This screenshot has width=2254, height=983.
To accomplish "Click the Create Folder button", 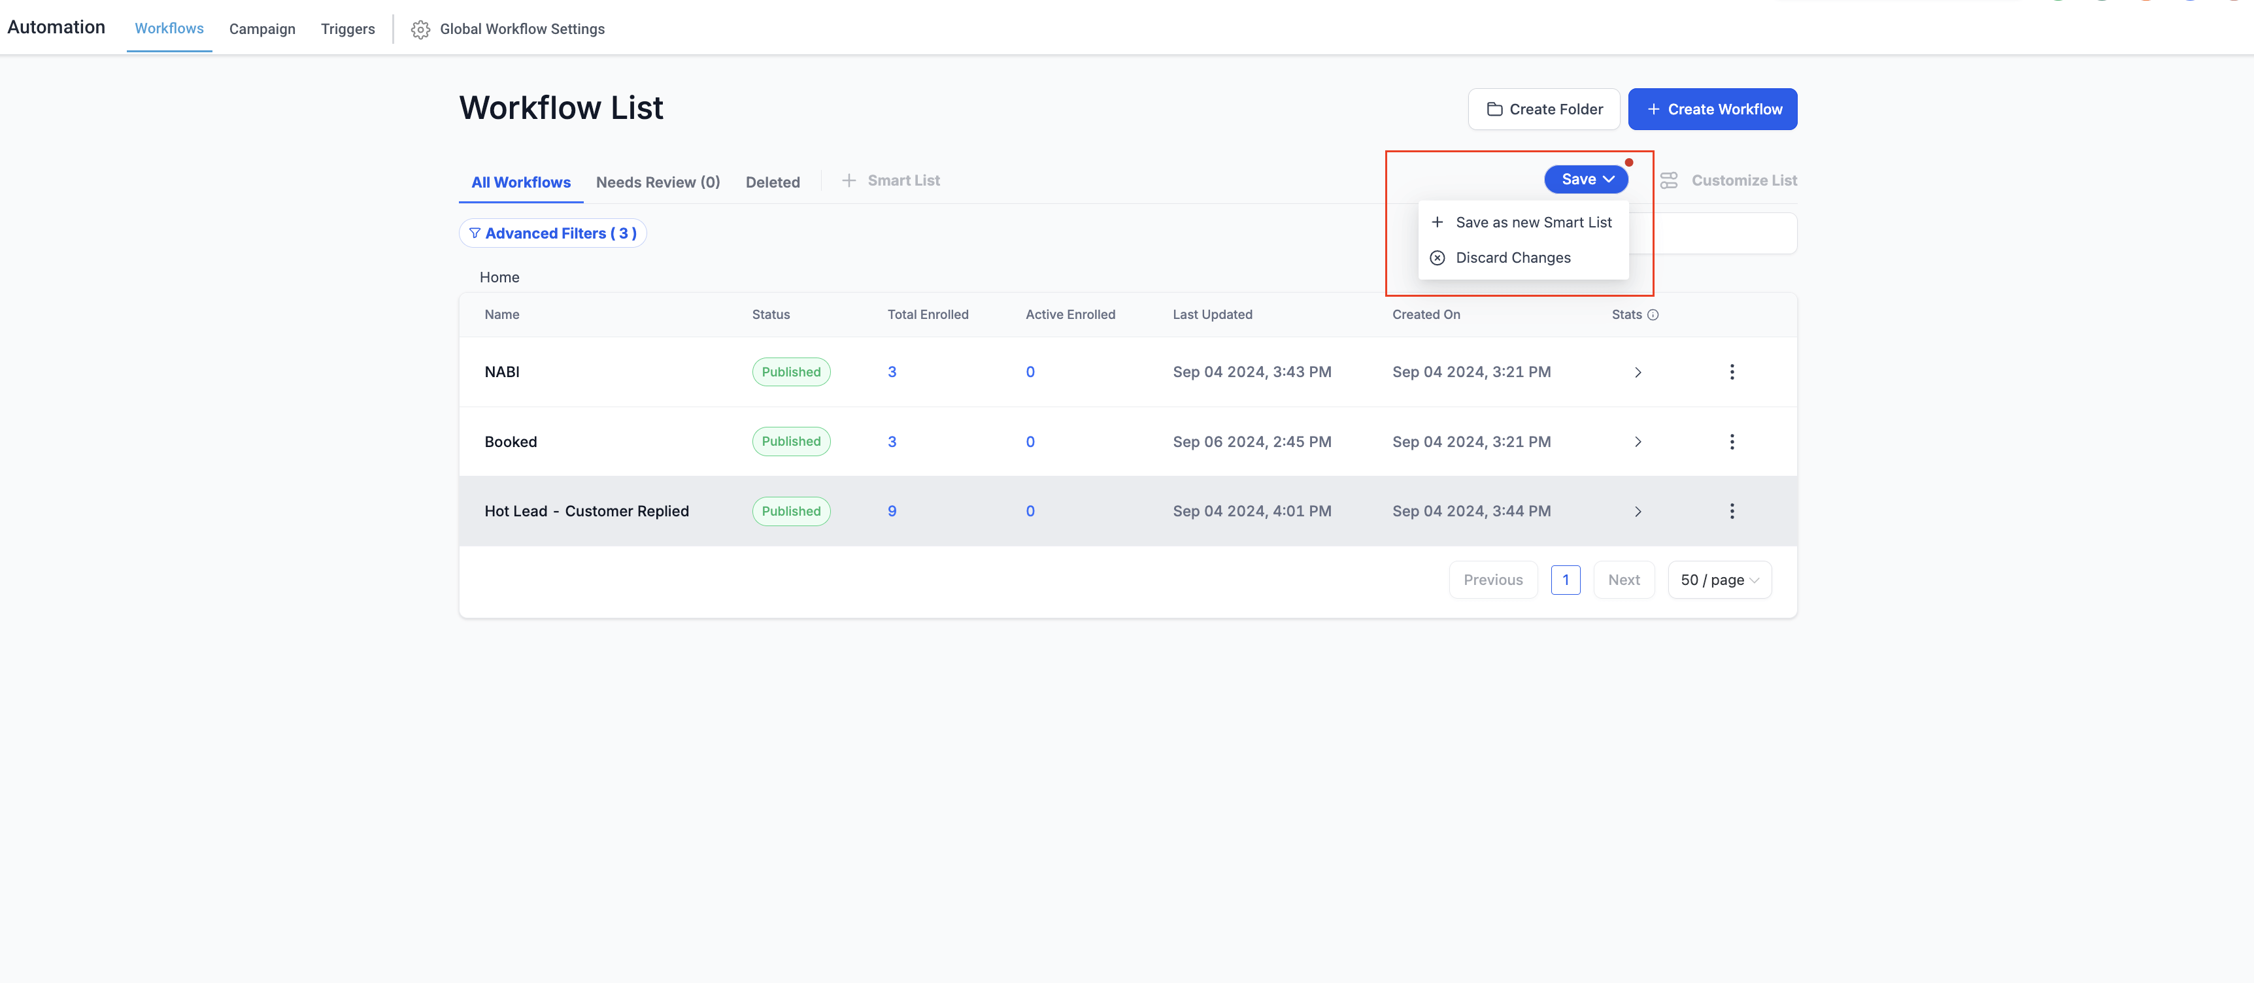I will [x=1543, y=109].
